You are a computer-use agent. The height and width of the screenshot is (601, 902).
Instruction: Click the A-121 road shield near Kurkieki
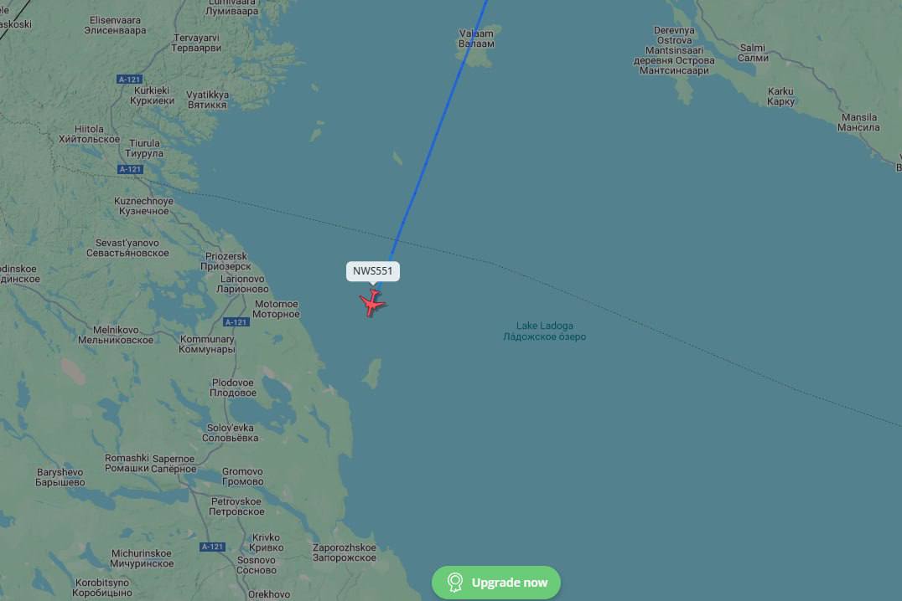pyautogui.click(x=129, y=80)
